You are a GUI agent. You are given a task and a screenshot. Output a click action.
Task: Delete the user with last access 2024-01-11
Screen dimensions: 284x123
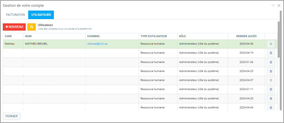[x=271, y=89]
